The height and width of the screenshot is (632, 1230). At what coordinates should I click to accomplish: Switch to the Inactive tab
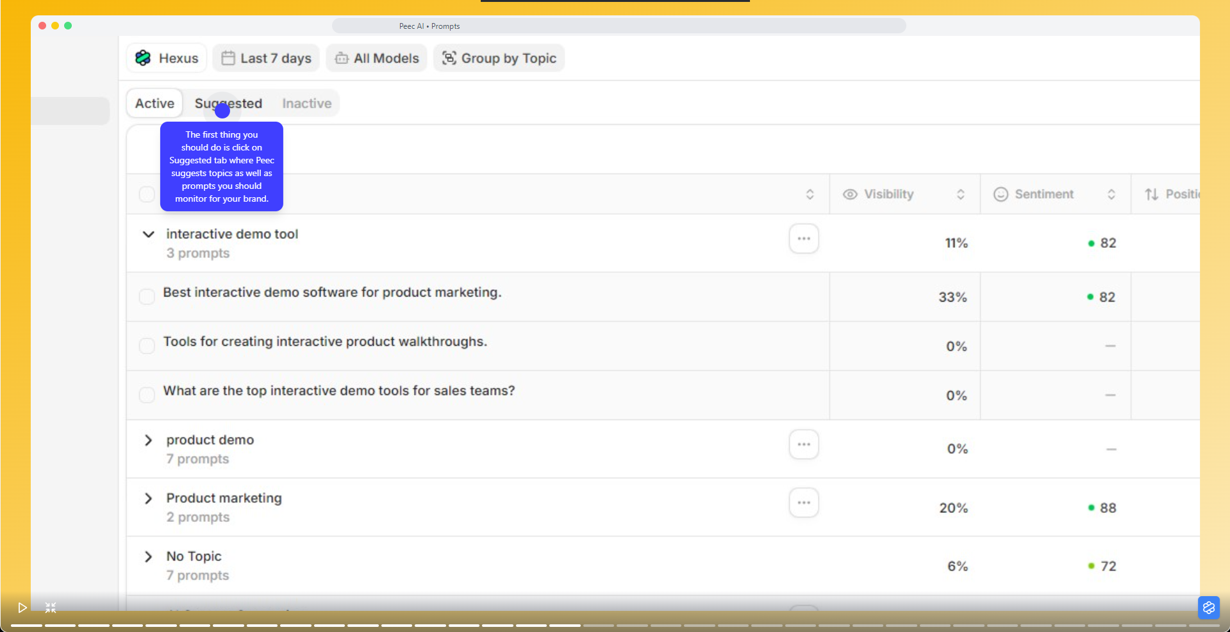[x=307, y=103]
